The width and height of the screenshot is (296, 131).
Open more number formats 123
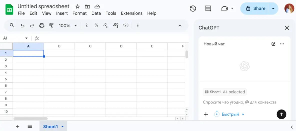125,25
